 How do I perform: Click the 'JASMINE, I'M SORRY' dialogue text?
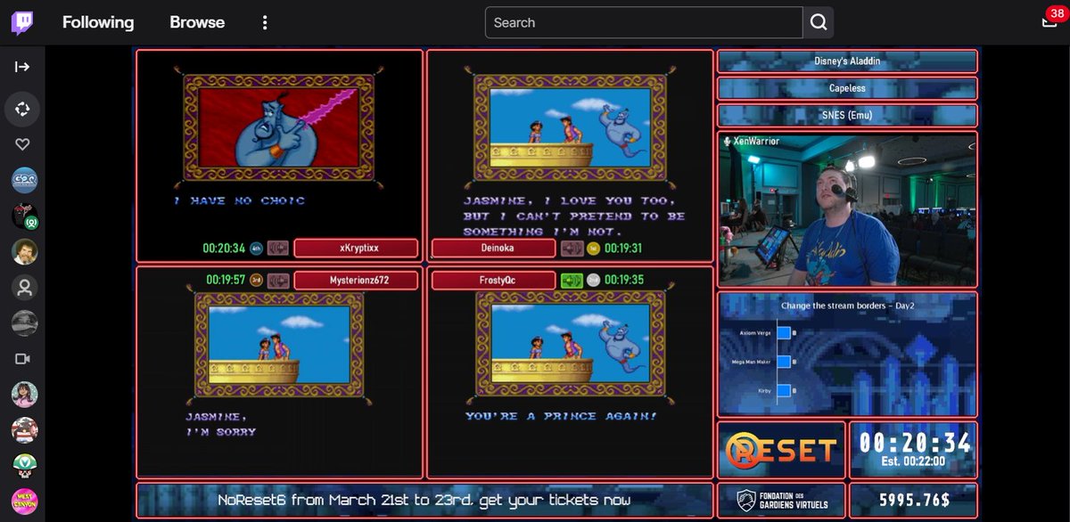pyautogui.click(x=221, y=424)
